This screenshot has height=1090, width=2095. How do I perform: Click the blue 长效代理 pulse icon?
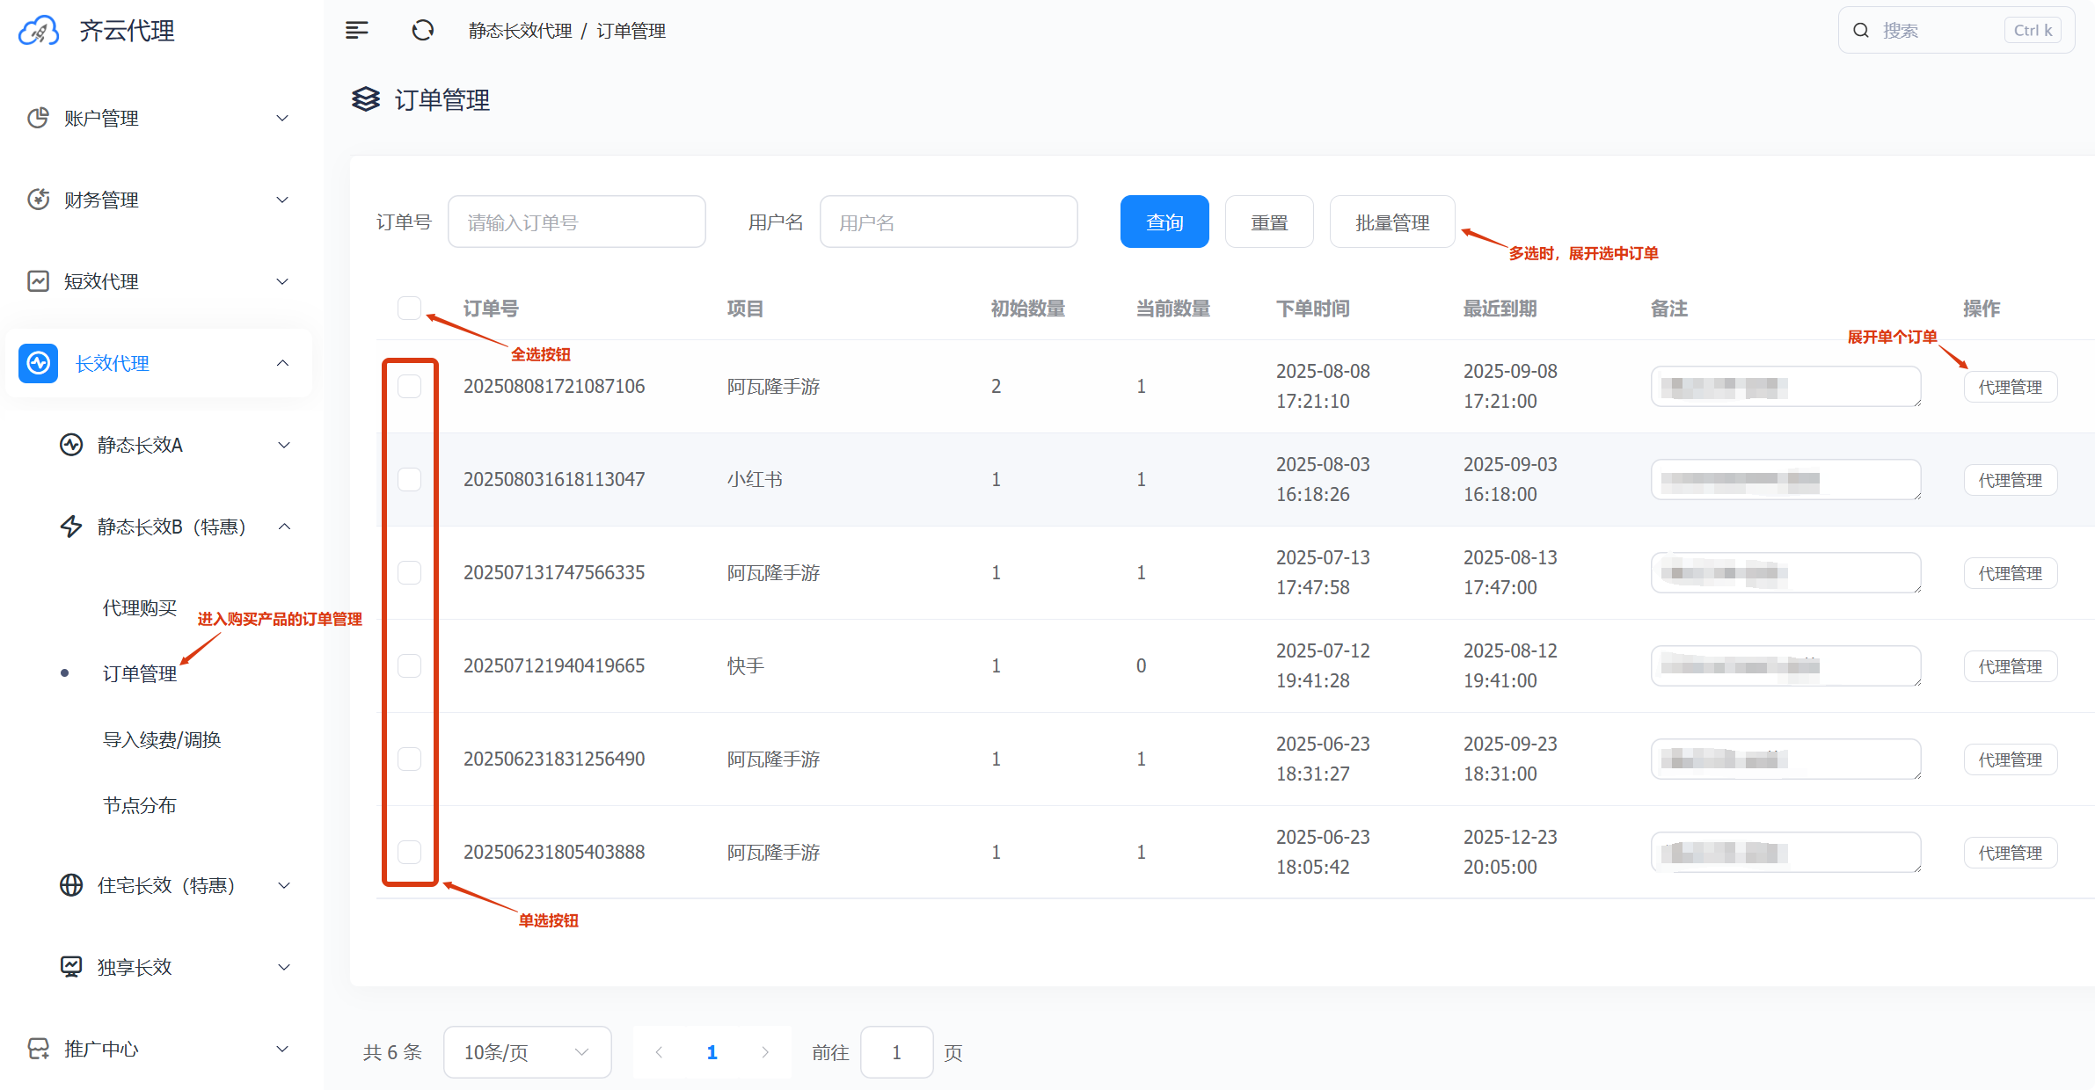pyautogui.click(x=39, y=363)
